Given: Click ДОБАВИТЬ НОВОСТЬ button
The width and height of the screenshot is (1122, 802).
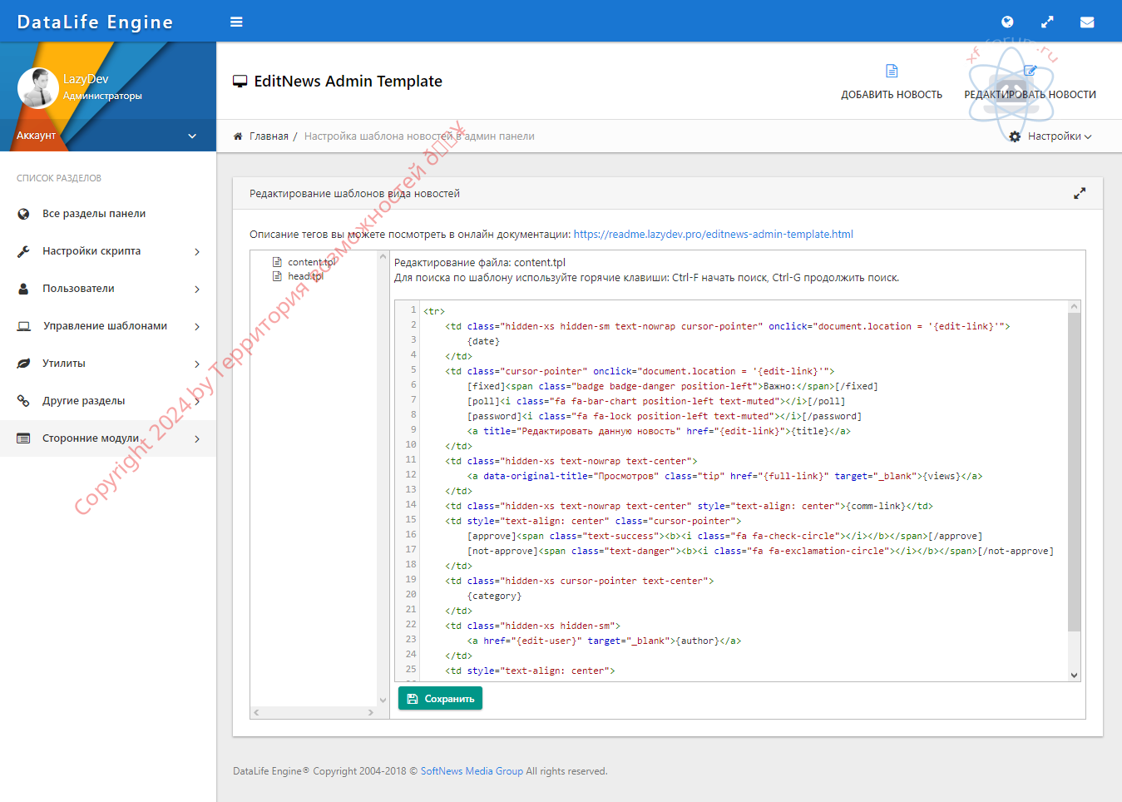Looking at the screenshot, I should pyautogui.click(x=892, y=82).
